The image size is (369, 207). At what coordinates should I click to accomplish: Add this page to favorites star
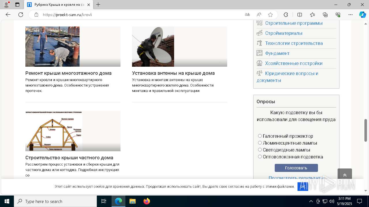270,15
